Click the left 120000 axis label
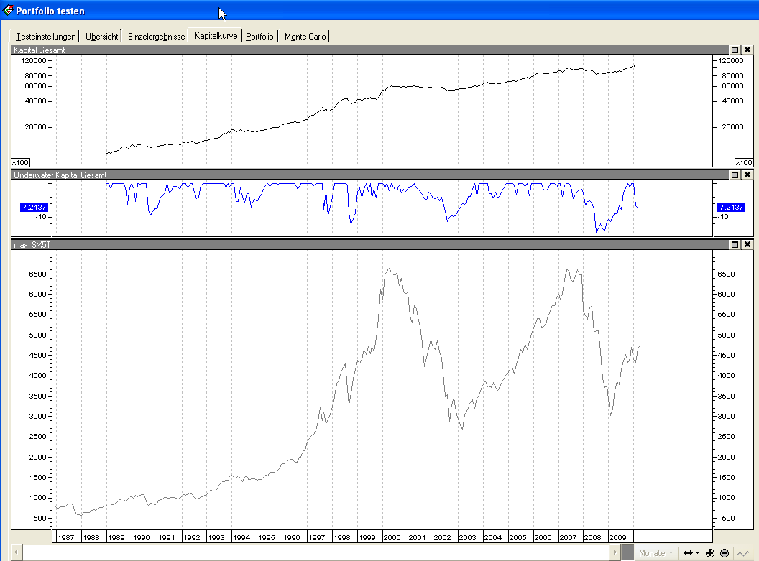759x561 pixels. 34,60
